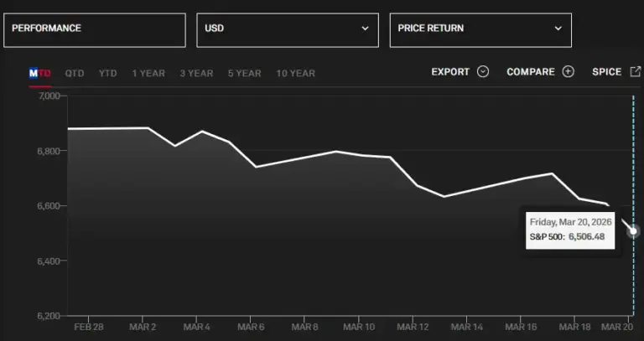The height and width of the screenshot is (341, 644).
Task: Click the SPICE external link icon
Action: (635, 72)
